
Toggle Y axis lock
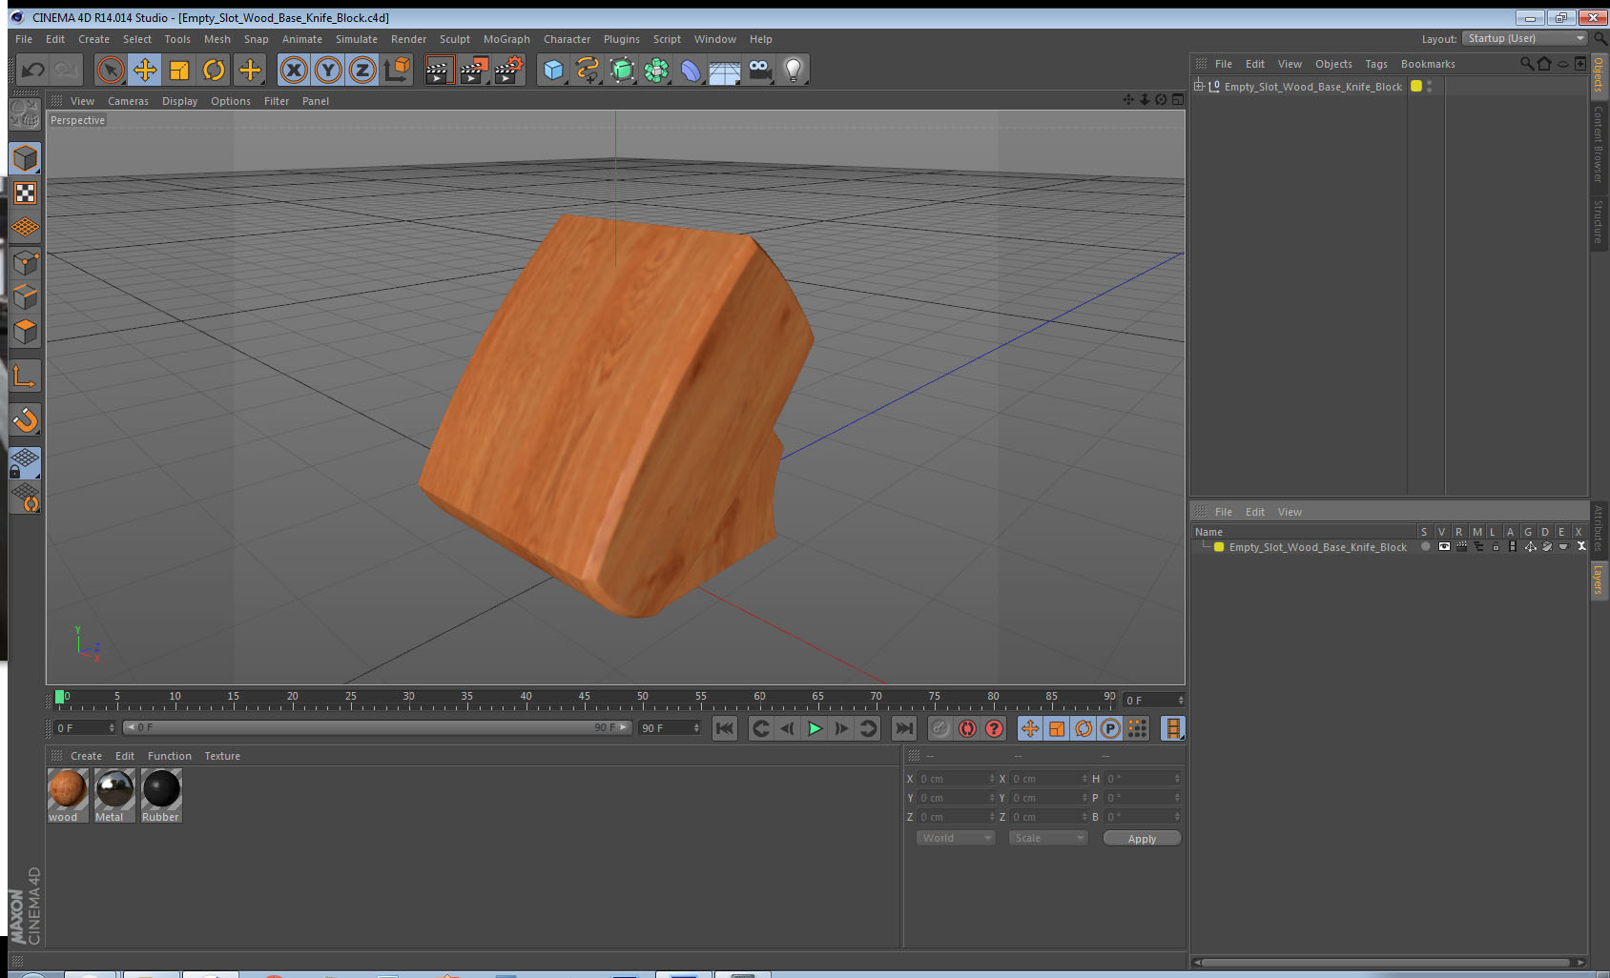(x=328, y=70)
